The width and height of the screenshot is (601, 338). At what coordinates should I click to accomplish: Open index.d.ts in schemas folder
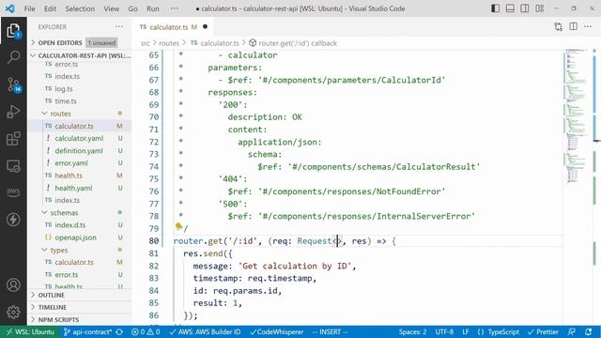click(x=70, y=225)
